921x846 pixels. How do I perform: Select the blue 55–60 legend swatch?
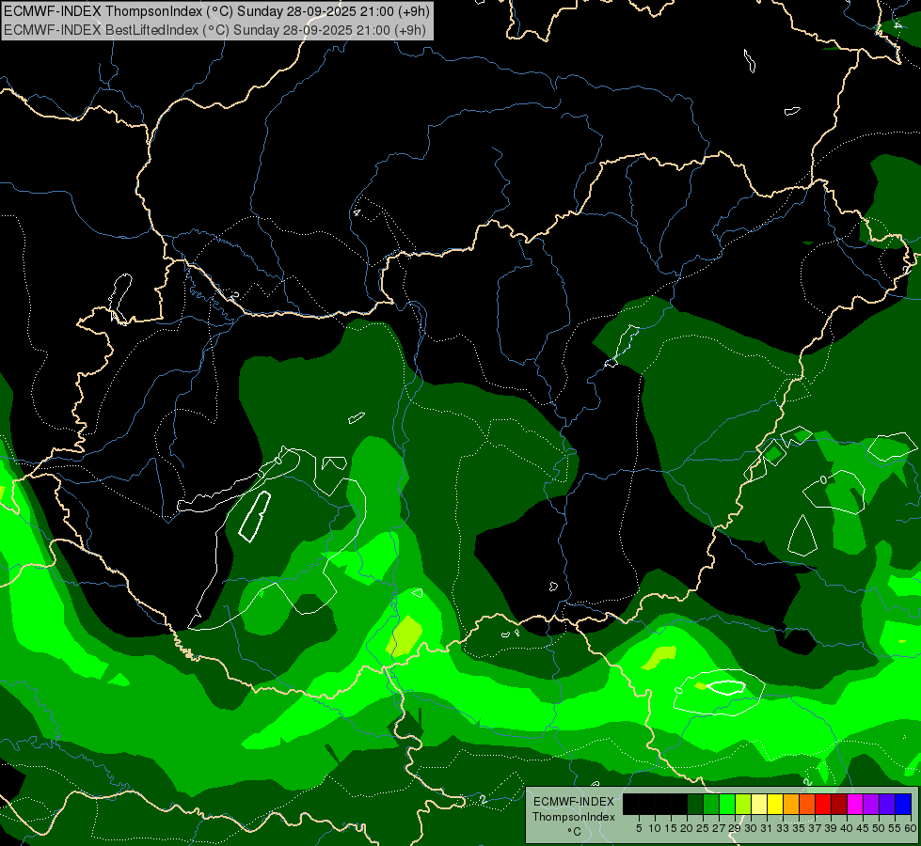pyautogui.click(x=903, y=805)
